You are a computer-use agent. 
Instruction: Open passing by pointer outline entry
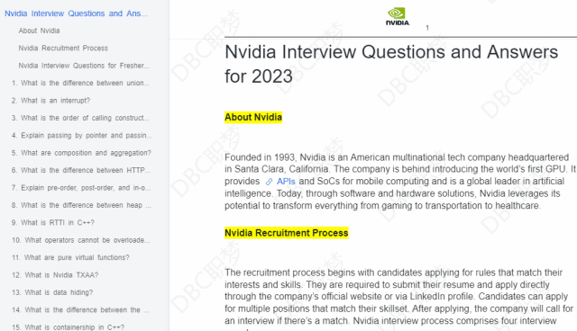pyautogui.click(x=81, y=136)
